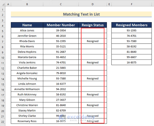Select resigned member '58-8192' in column F

131,46
